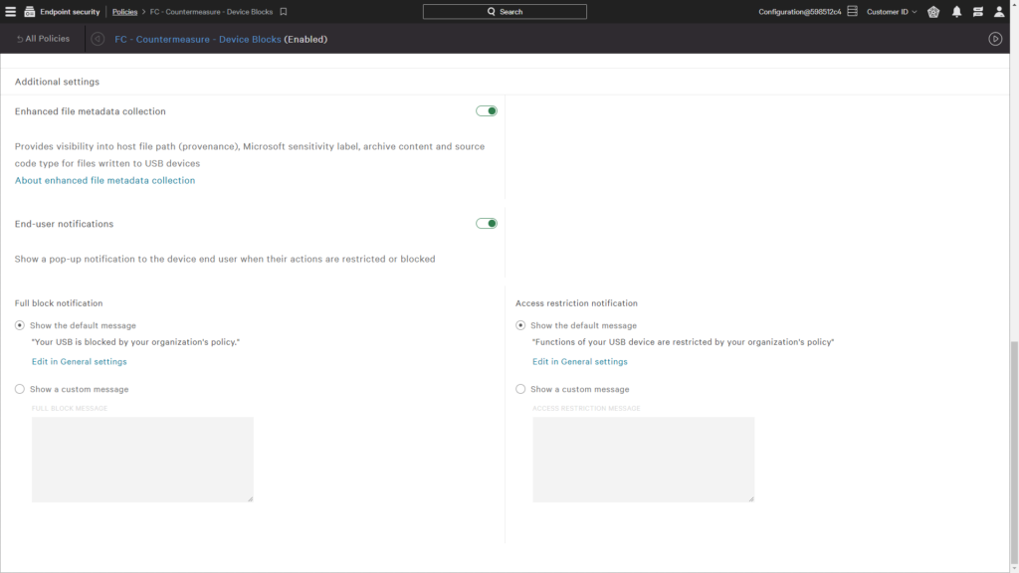1019x573 pixels.
Task: Return to All Policies
Action: pos(44,39)
